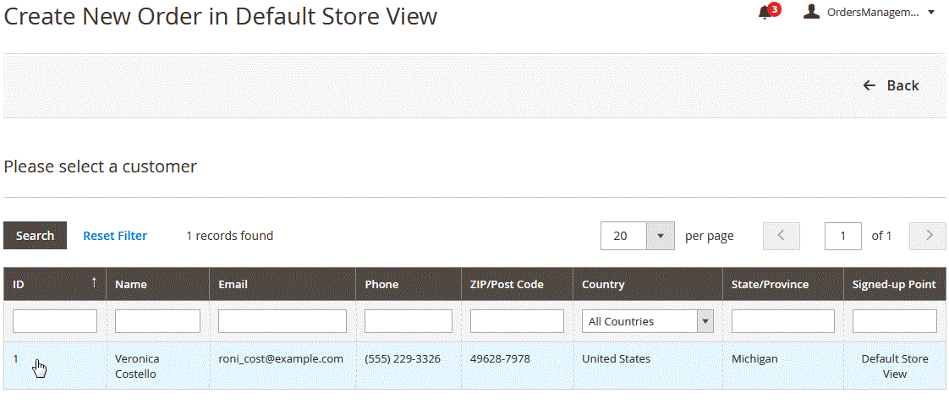Click the ZIP/Post Code filter field
Image resolution: width=949 pixels, height=415 pixels.
point(517,321)
